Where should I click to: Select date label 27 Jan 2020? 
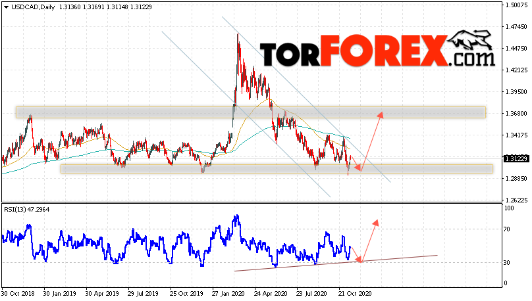228,294
